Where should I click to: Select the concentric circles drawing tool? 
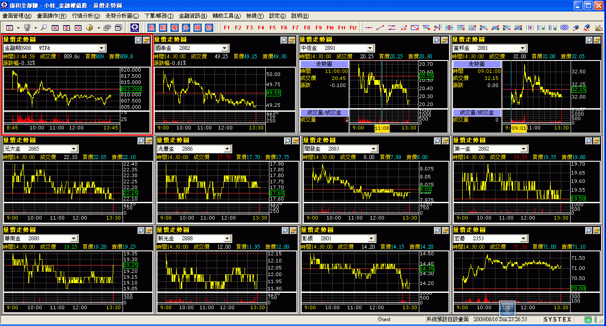tap(564, 27)
